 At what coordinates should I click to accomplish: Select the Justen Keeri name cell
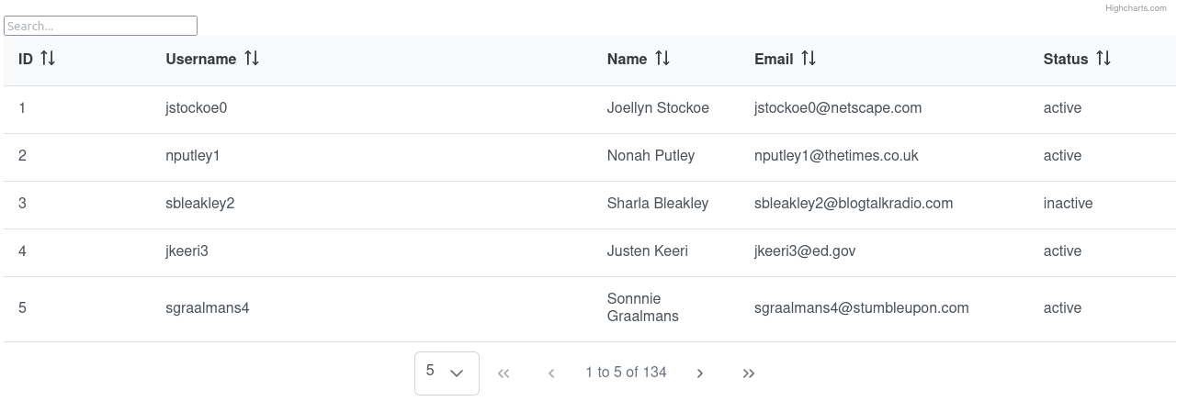pos(648,251)
